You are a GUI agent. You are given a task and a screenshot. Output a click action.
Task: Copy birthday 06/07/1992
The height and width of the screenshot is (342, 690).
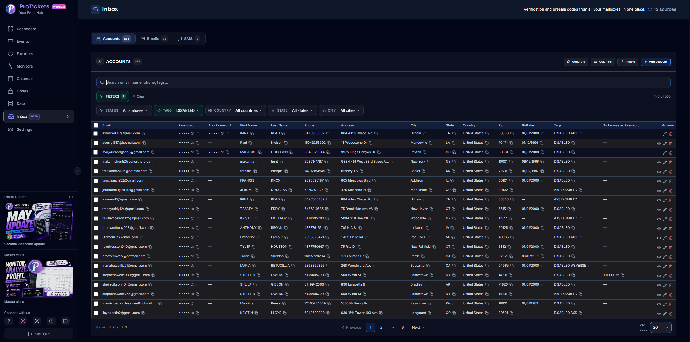pos(543,256)
